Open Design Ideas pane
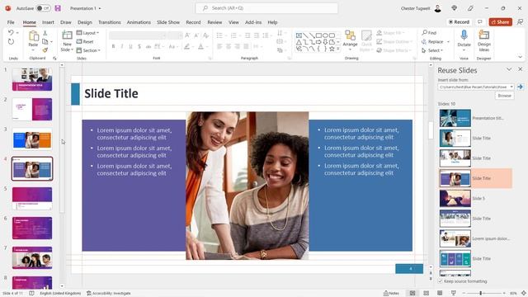This screenshot has width=528, height=297. point(484,40)
